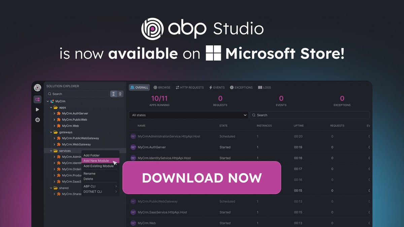Click the MyCrm.PublicWebGateway module icon in tree
Screen dimensions: 404x227
point(59,138)
